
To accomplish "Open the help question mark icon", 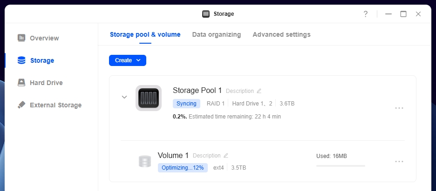I will (366, 14).
